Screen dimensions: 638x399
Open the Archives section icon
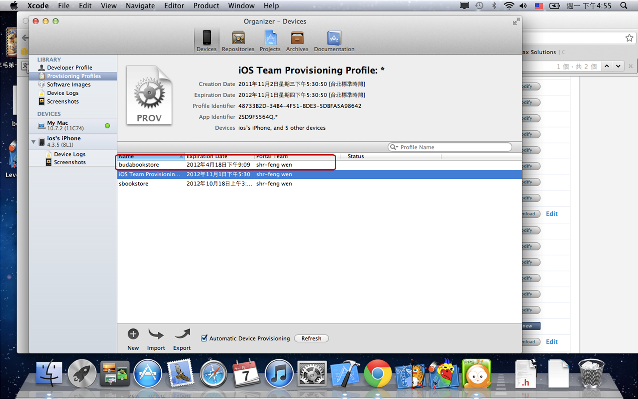[x=297, y=40]
